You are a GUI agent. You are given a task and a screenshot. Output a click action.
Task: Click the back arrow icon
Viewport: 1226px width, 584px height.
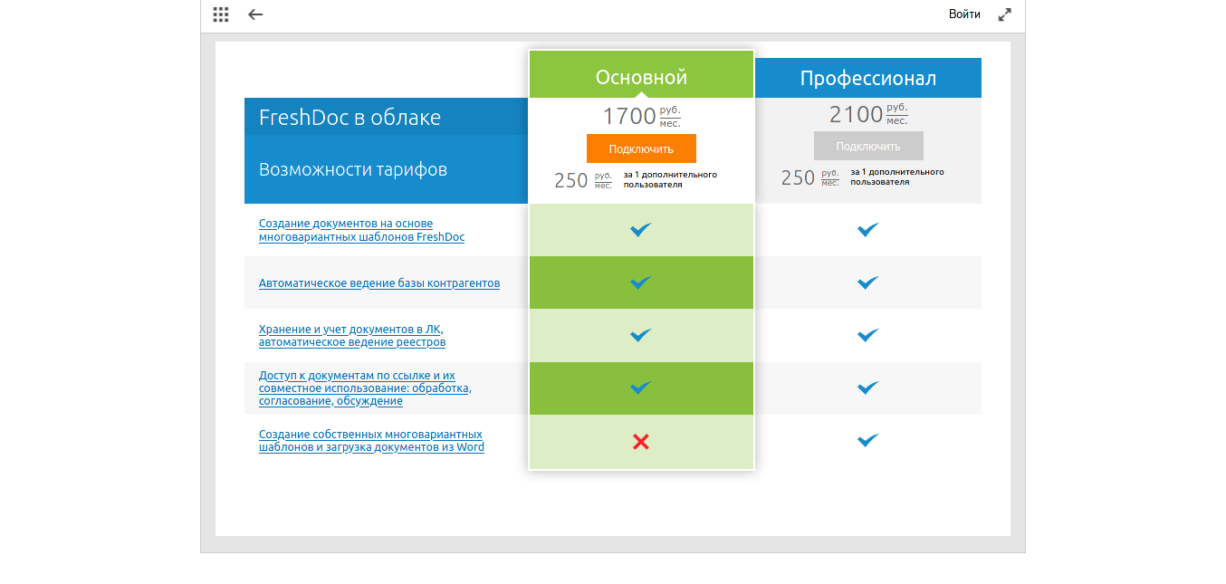click(255, 14)
